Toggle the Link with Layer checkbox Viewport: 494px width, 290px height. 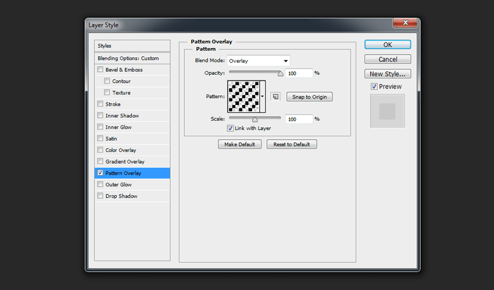click(231, 128)
